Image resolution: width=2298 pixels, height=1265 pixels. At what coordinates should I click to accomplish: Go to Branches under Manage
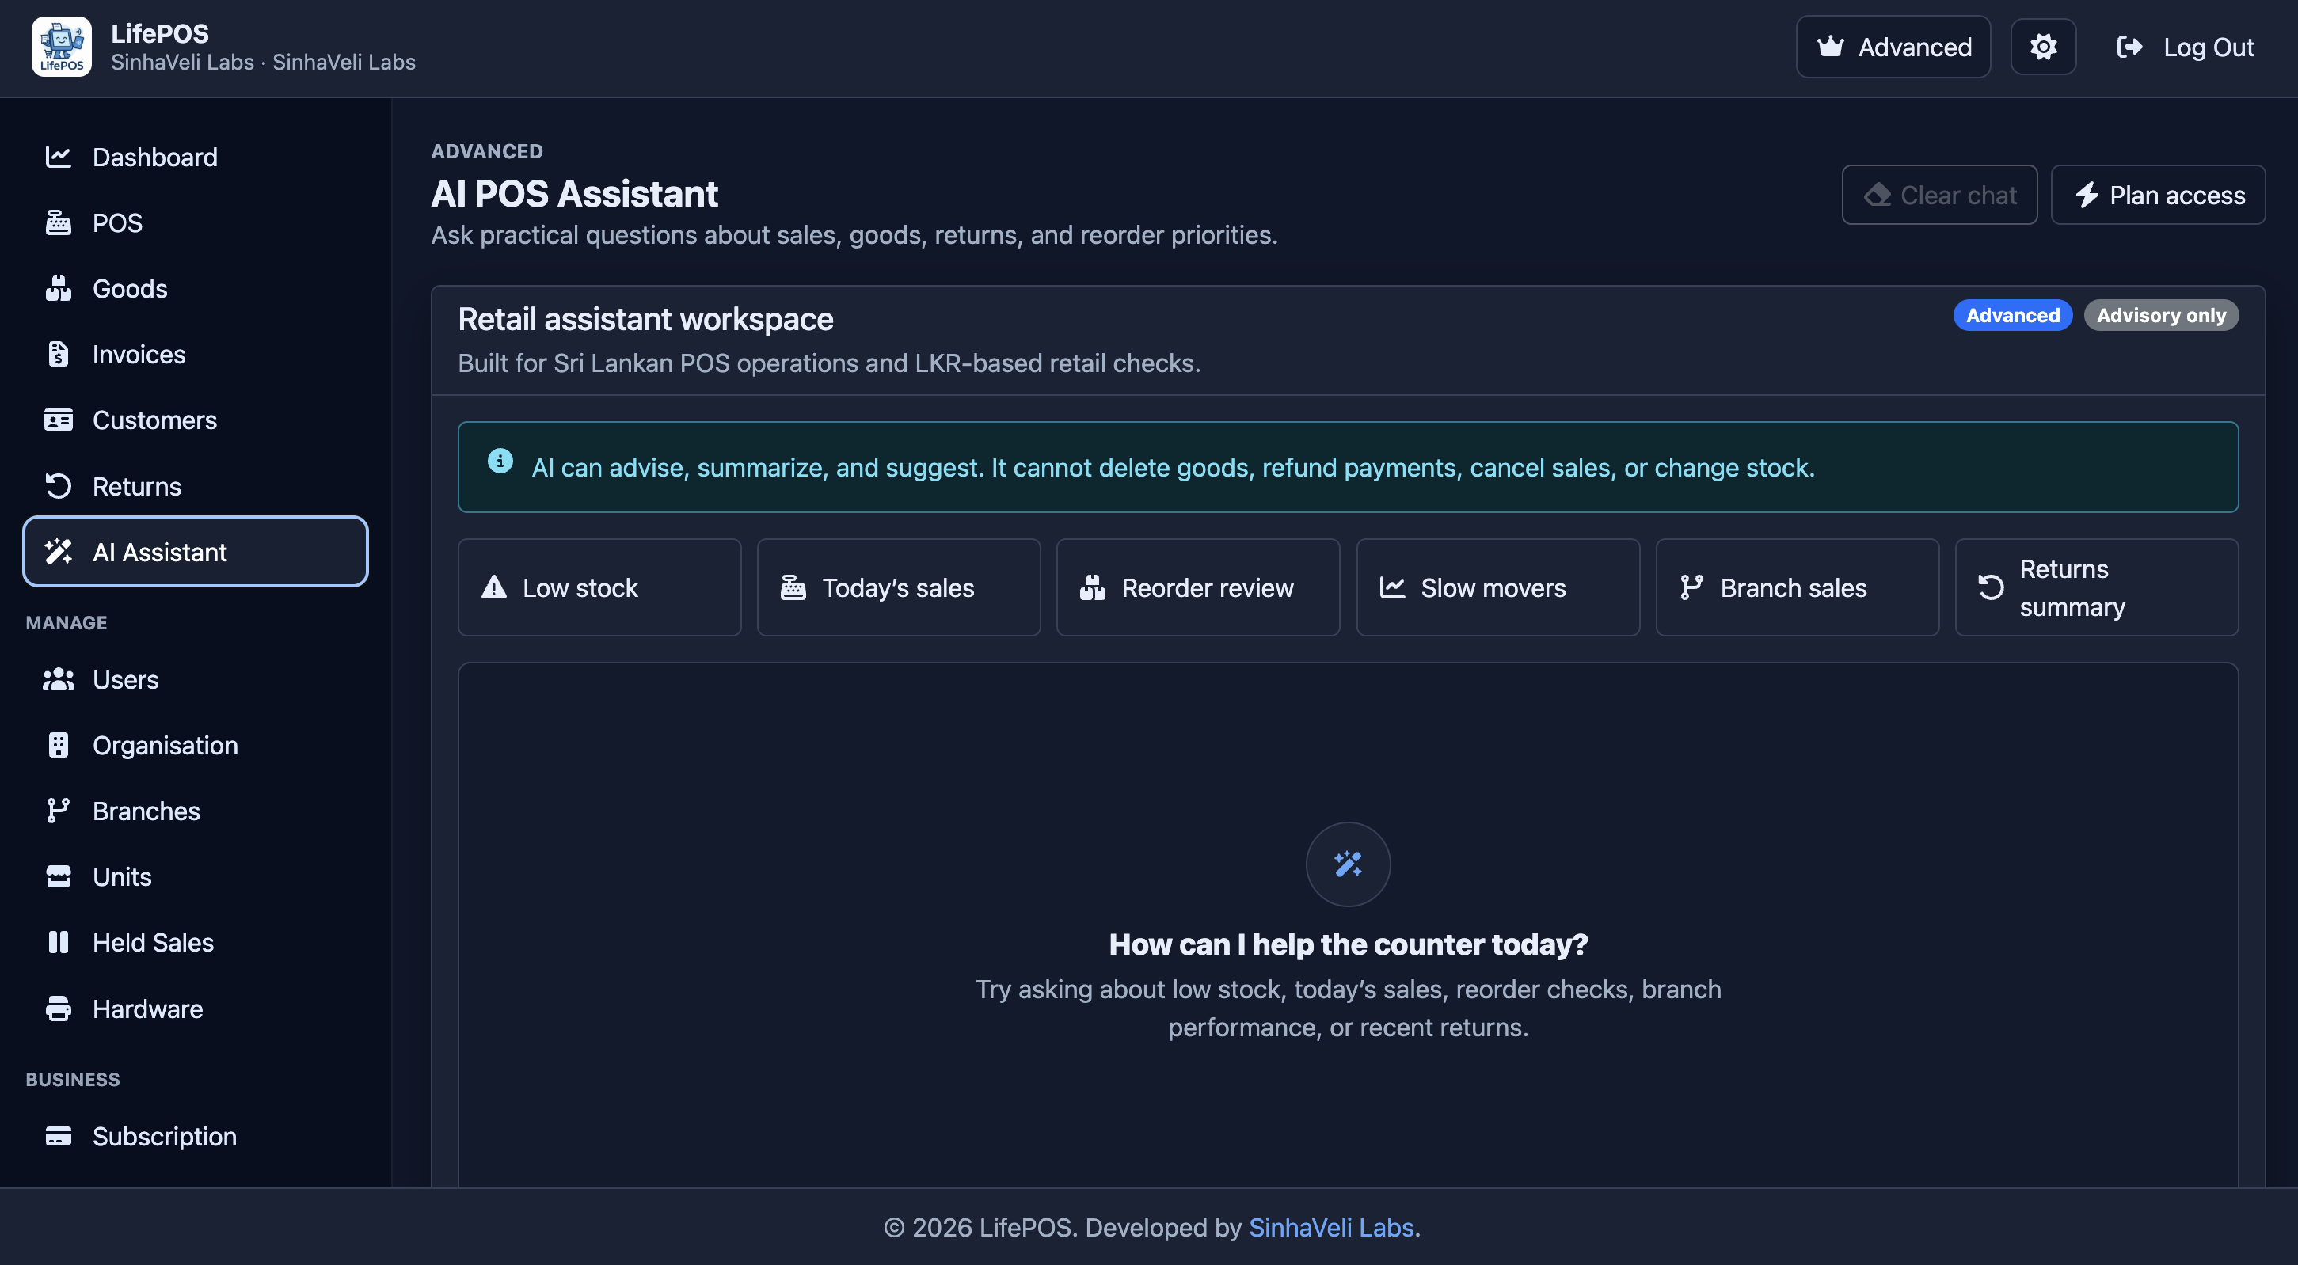tap(196, 811)
